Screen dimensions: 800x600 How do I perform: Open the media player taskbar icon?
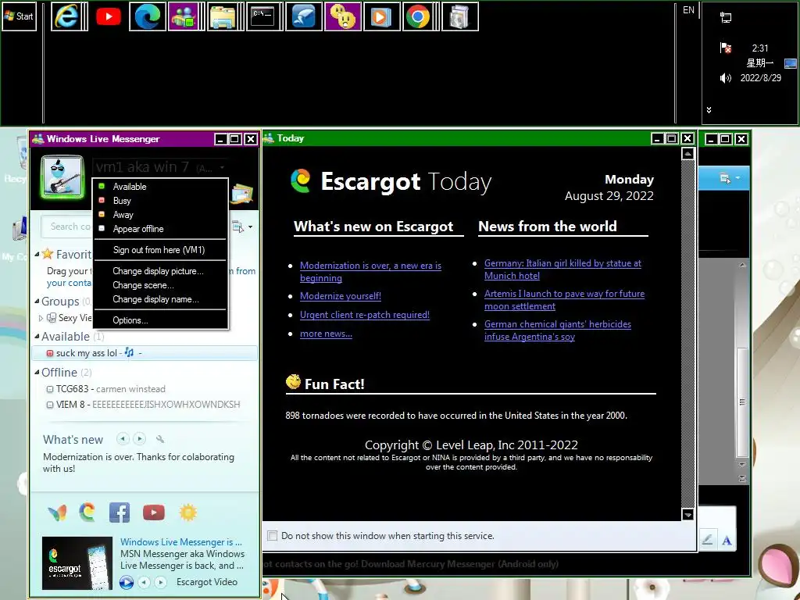[381, 16]
